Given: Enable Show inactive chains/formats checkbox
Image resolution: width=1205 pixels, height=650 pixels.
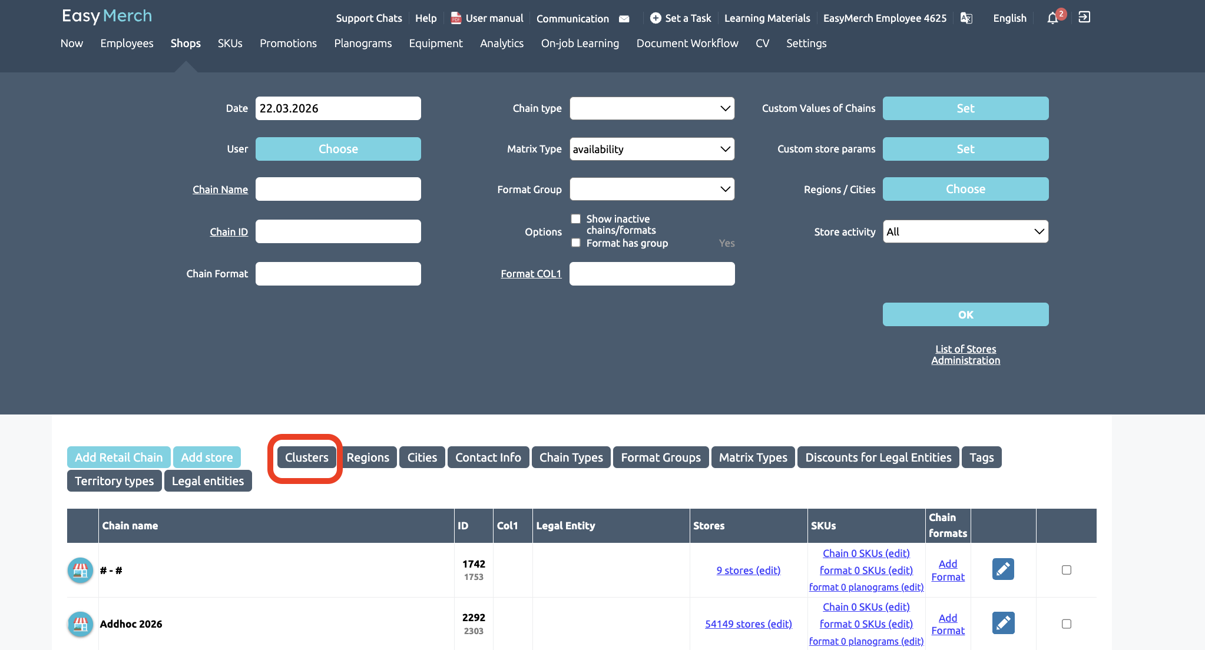Looking at the screenshot, I should click(x=576, y=219).
